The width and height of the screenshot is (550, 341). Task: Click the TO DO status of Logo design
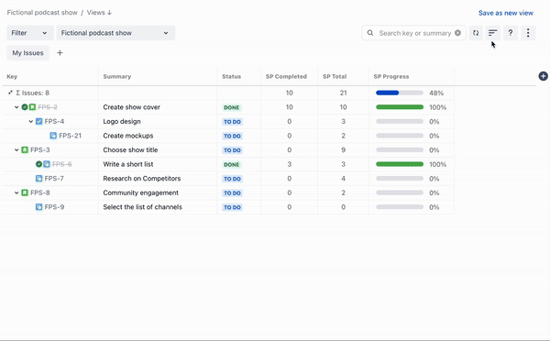(x=232, y=122)
